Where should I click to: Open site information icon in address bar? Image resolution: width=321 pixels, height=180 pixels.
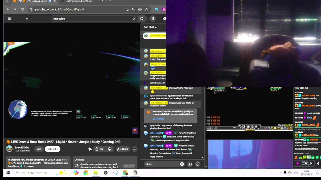tap(31, 9)
